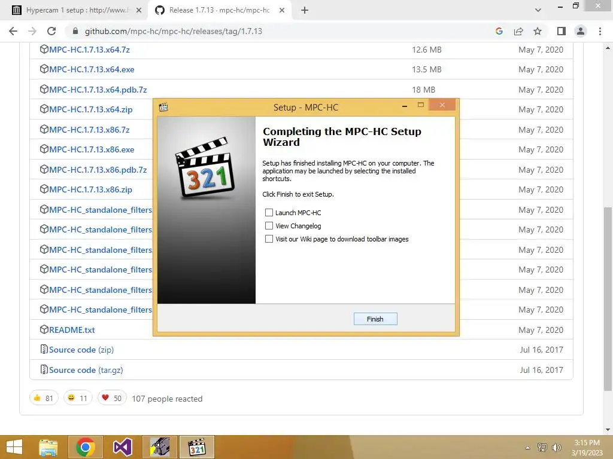Click the heart reaction with 50

(x=112, y=398)
